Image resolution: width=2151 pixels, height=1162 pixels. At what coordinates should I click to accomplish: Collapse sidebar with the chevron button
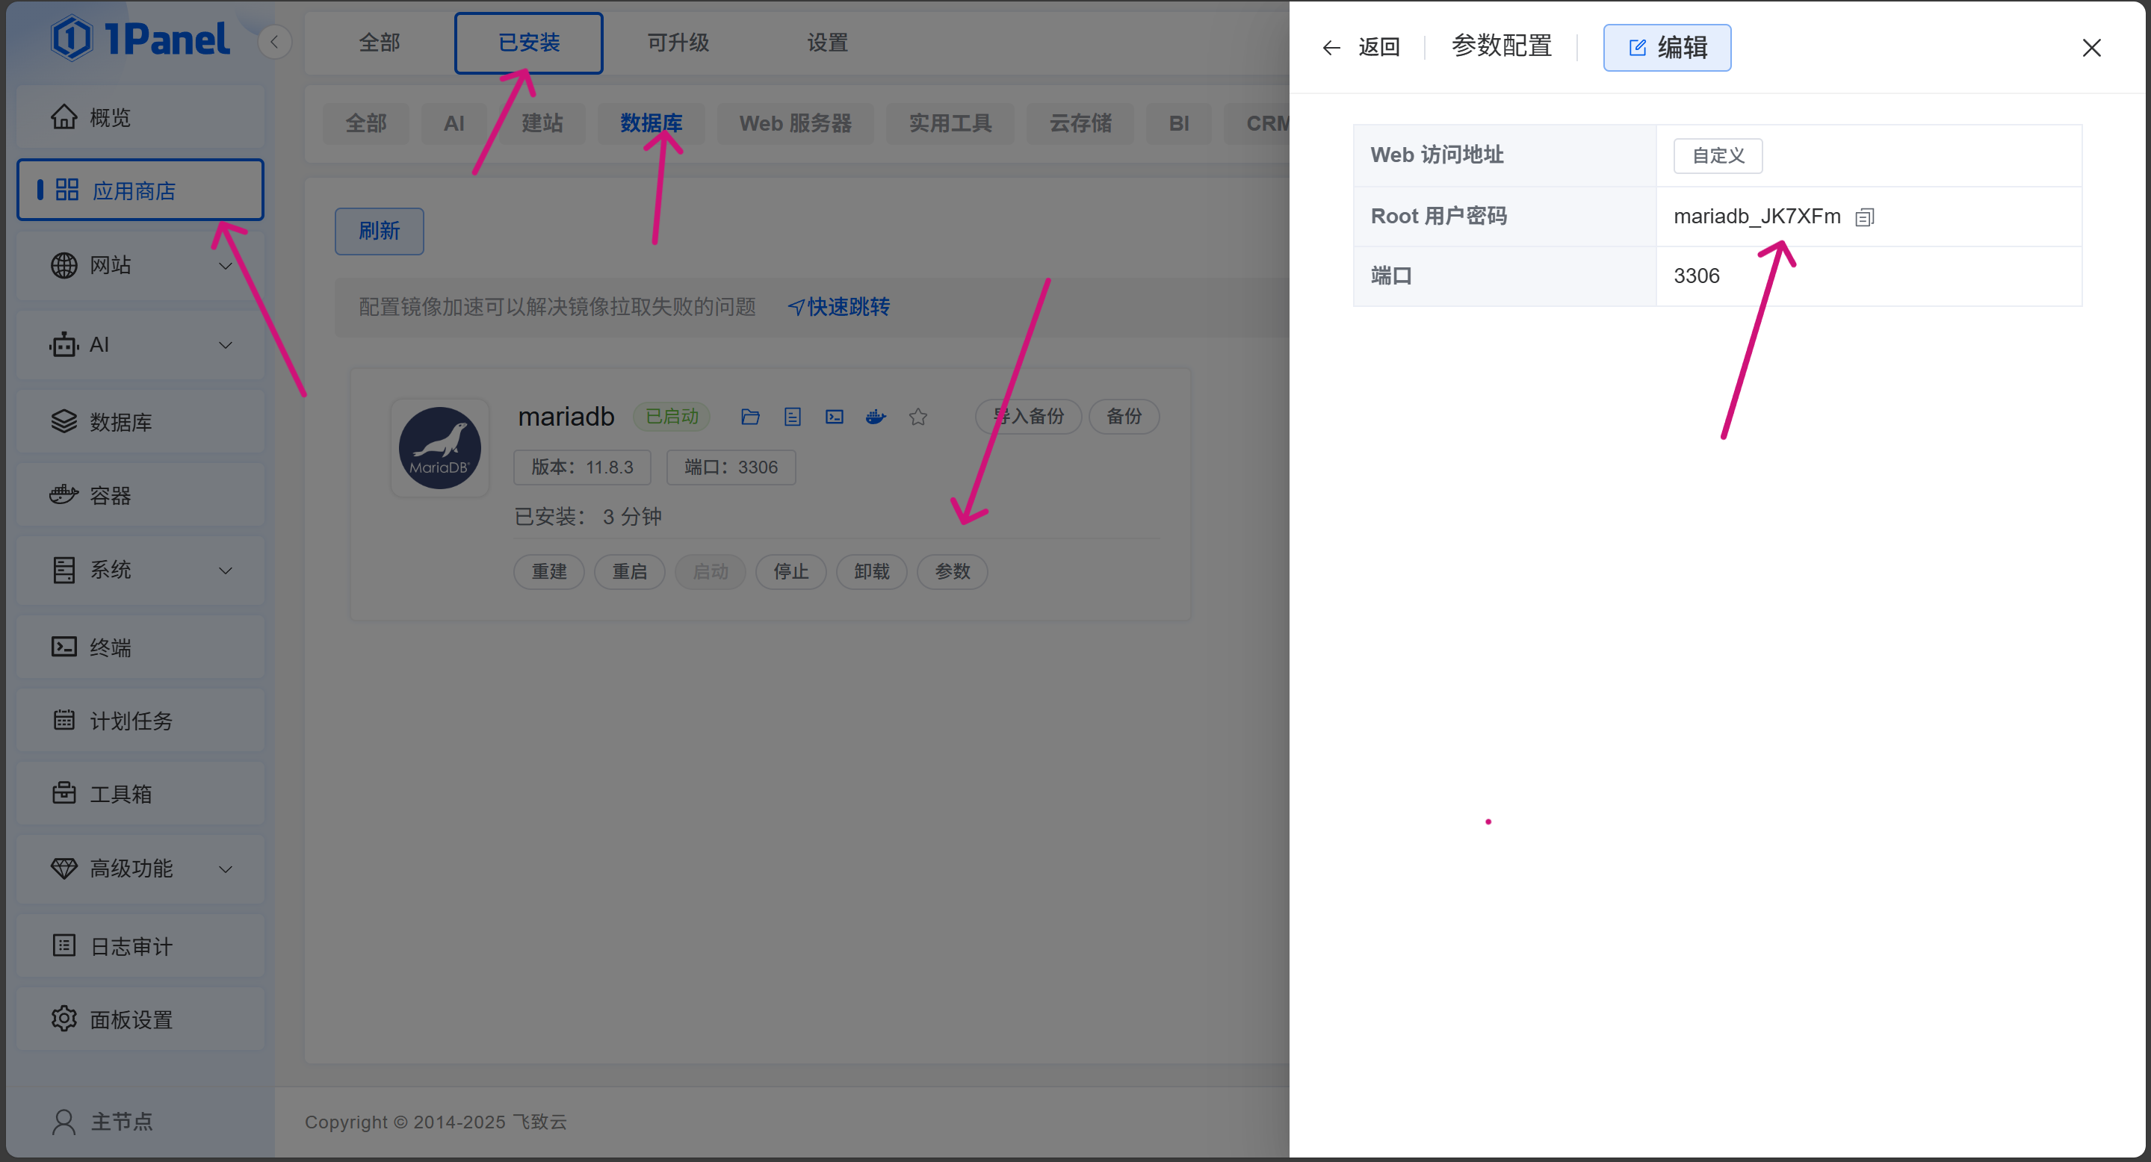tap(274, 42)
